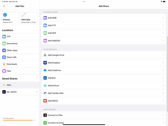
Task: Collapse the Locations section chevron
Action: pos(37,30)
